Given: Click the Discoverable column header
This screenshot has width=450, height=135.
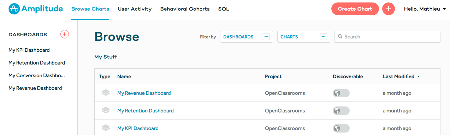Looking at the screenshot, I should tap(348, 76).
